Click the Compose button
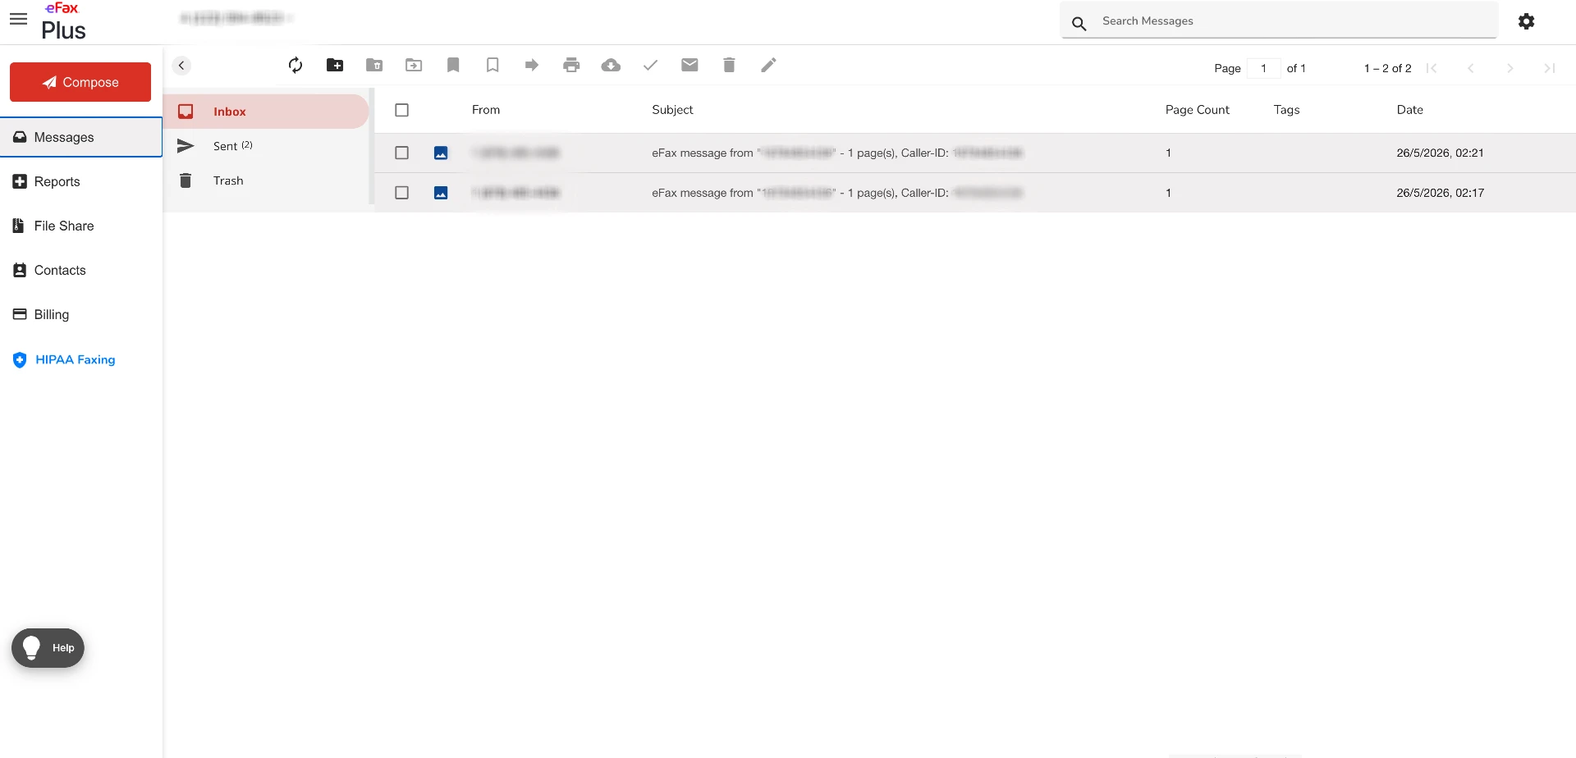 click(80, 82)
